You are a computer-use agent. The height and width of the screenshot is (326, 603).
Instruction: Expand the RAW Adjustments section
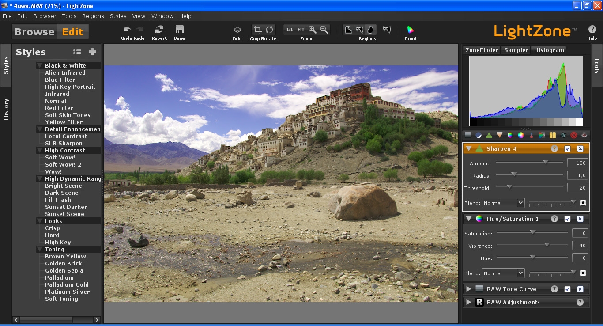tap(468, 302)
